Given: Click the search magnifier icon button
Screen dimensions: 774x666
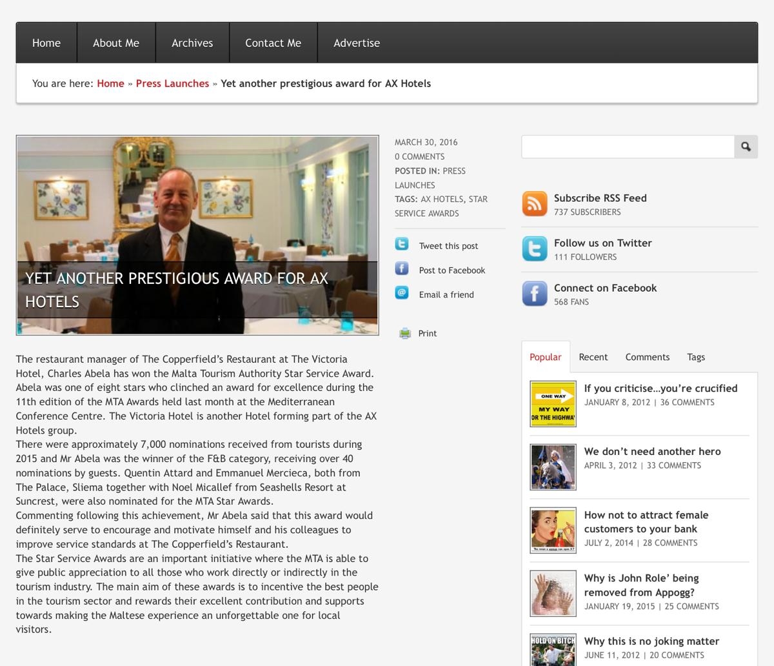Looking at the screenshot, I should click(746, 147).
